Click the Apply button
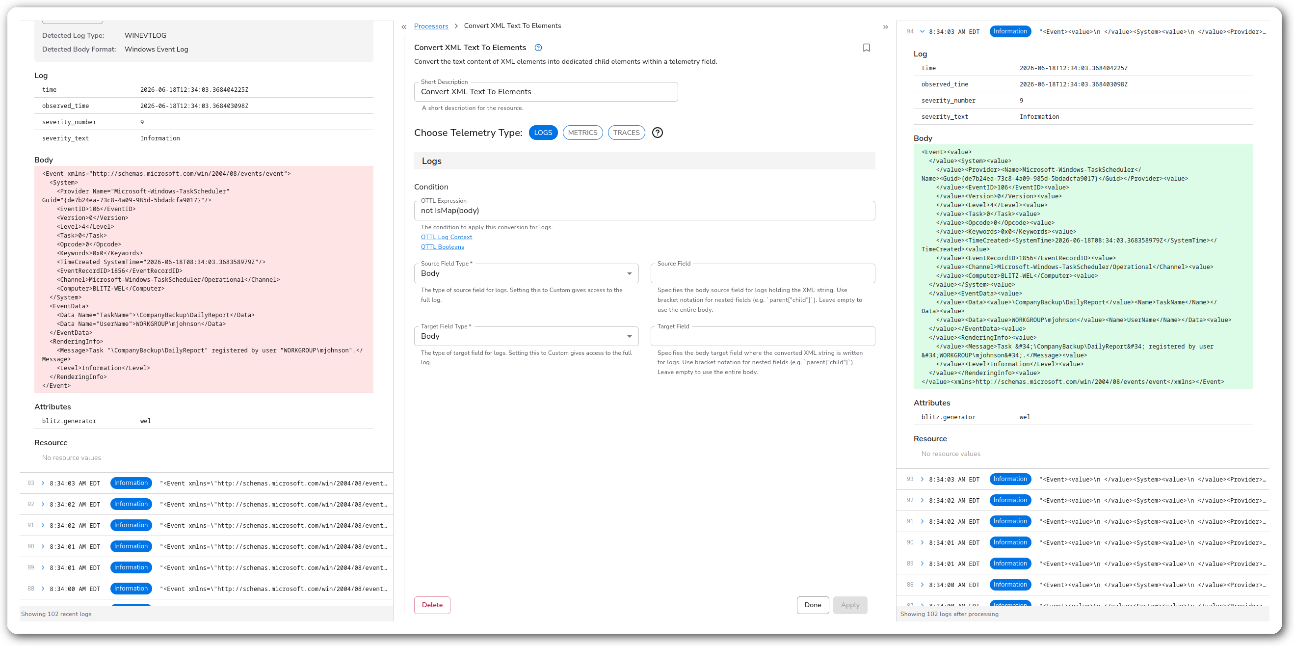The height and width of the screenshot is (646, 1294). (x=850, y=605)
